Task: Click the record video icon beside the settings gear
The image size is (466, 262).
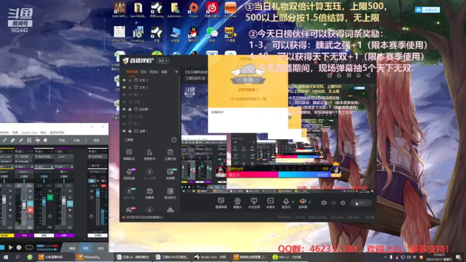Action: [324, 203]
